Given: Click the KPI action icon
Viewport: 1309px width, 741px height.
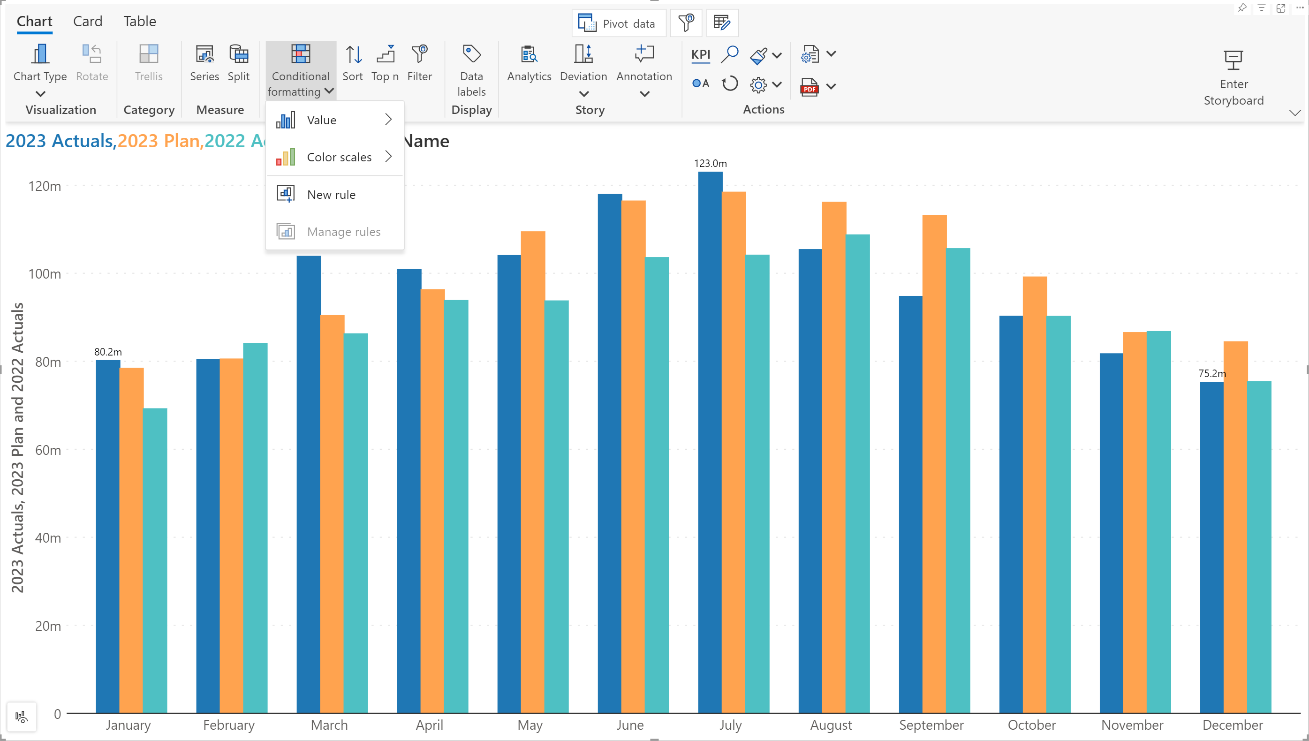Looking at the screenshot, I should [700, 54].
